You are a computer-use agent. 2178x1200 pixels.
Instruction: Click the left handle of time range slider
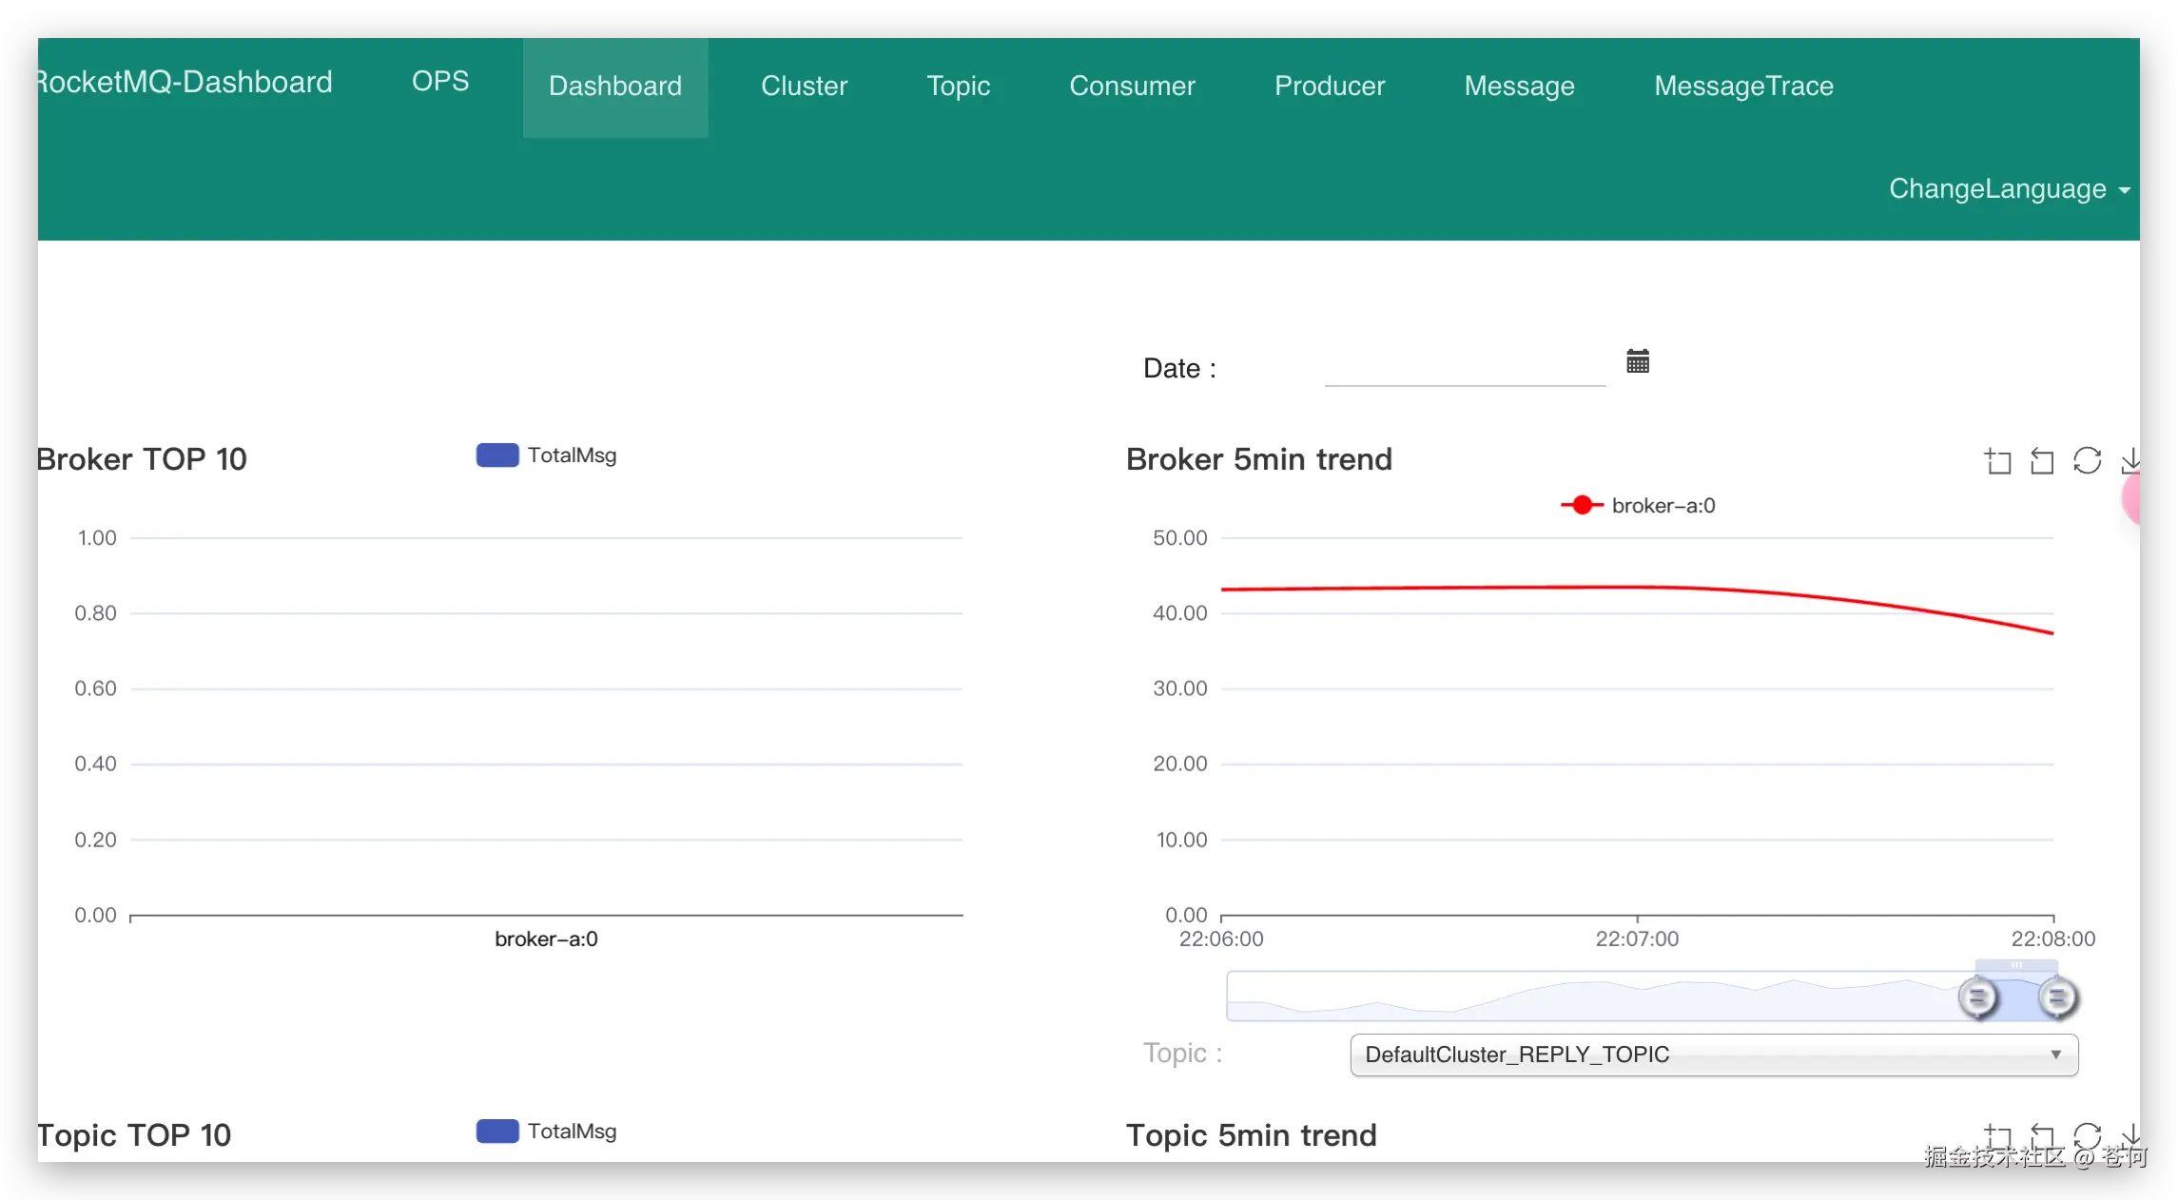coord(1977,997)
